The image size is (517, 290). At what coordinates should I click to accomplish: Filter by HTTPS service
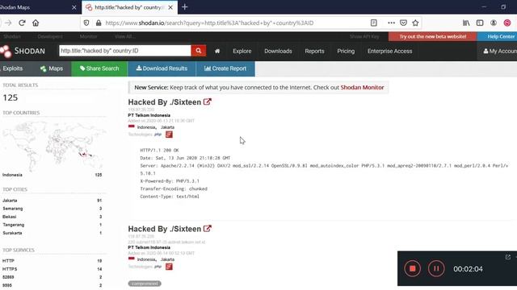tap(10, 269)
